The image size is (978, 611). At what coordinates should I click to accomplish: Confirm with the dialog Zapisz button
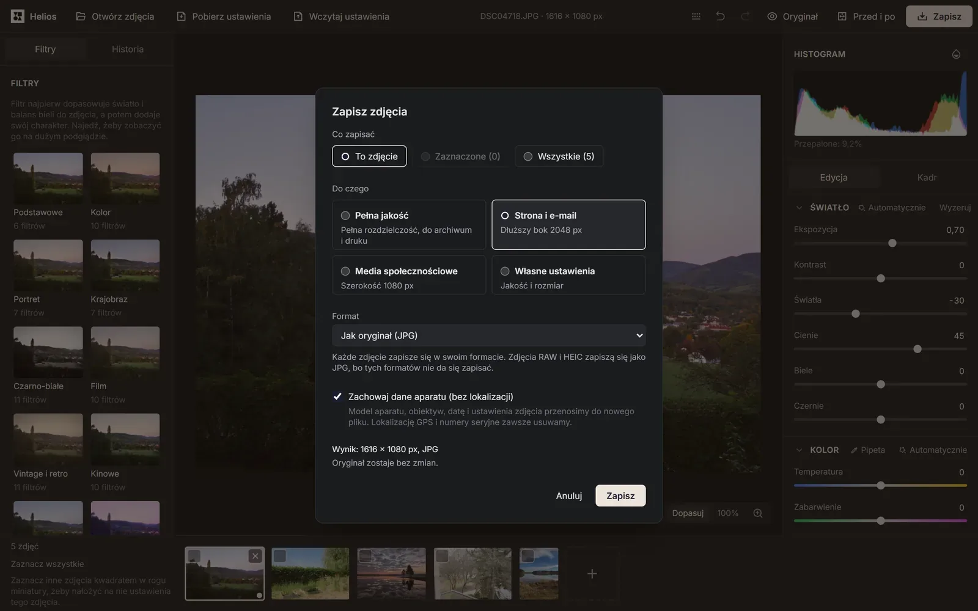tap(620, 496)
